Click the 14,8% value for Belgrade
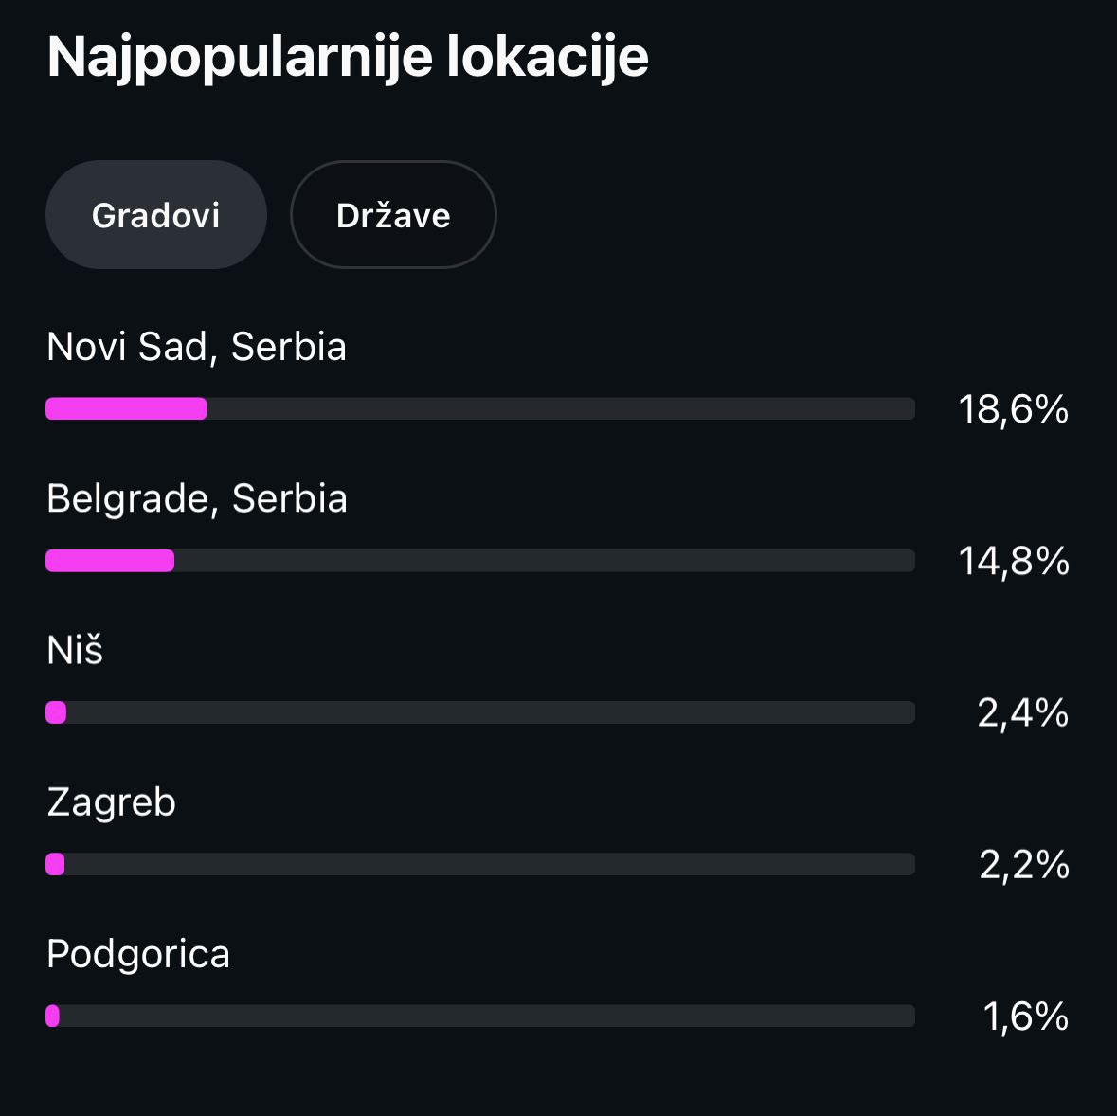Screen dimensions: 1117x1116 [1013, 561]
